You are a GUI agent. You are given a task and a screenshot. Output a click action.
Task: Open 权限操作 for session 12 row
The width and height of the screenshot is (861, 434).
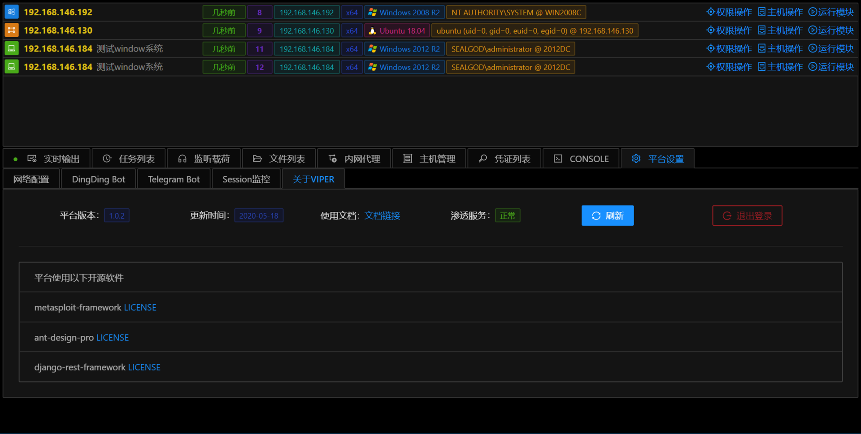click(x=729, y=67)
